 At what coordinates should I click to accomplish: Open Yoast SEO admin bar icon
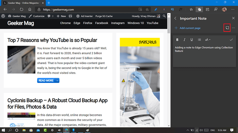pos(70,16)
